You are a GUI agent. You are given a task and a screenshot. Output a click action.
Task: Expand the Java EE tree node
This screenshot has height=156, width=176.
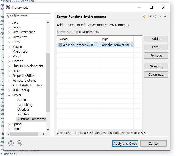[9, 28]
